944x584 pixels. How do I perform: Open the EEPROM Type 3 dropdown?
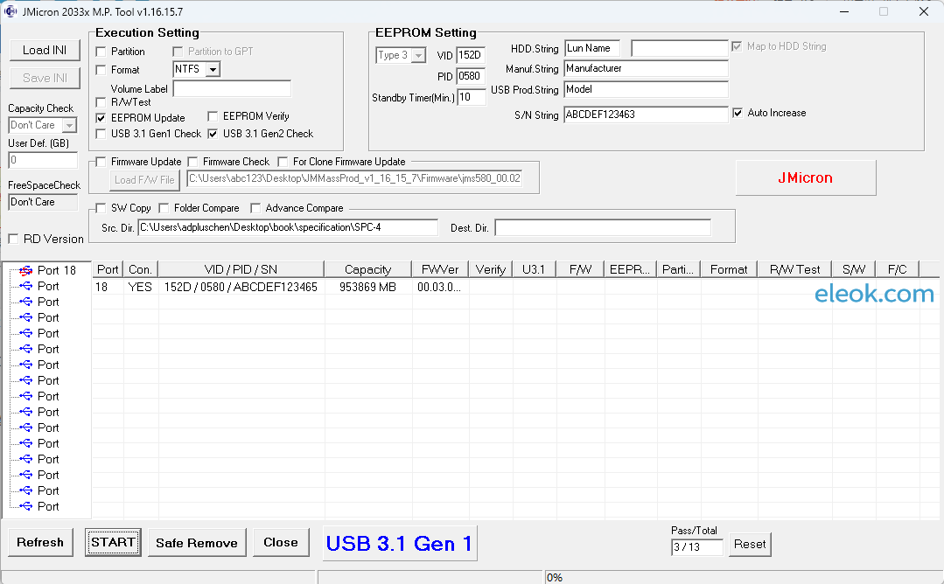(418, 55)
